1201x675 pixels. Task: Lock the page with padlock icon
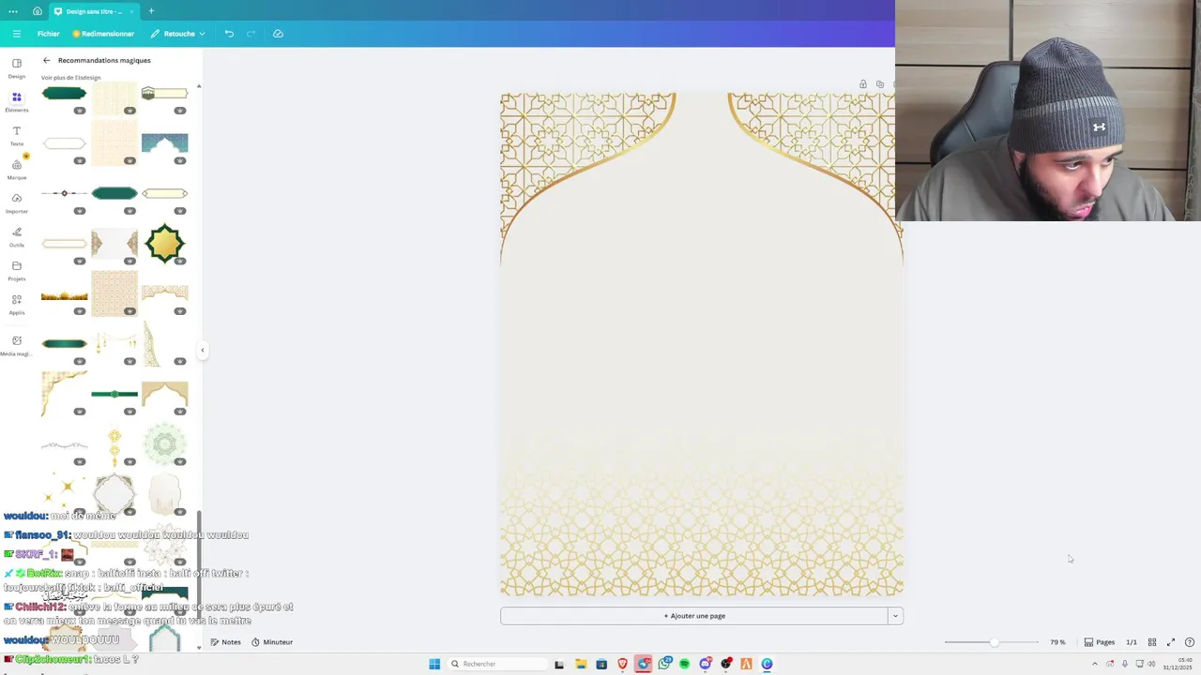863,84
